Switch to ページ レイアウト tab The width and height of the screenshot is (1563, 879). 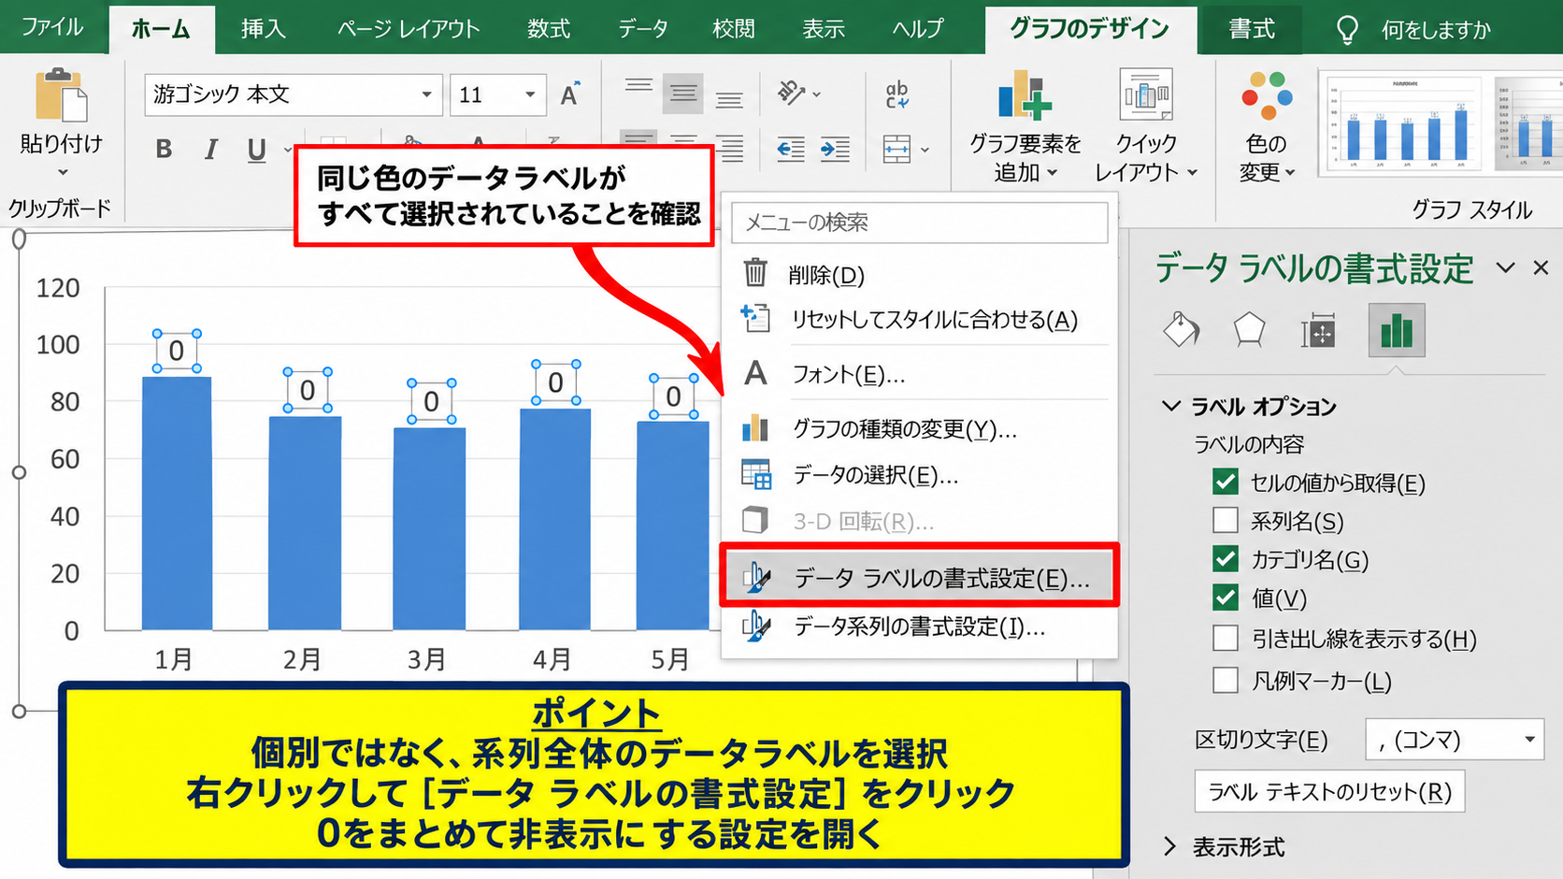coord(409,29)
